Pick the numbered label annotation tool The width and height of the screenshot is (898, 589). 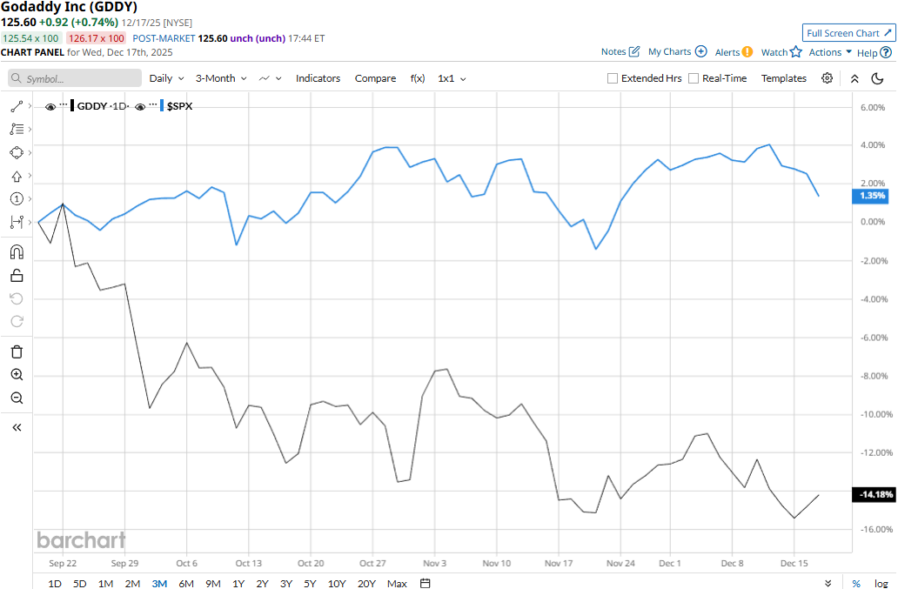tap(17, 198)
